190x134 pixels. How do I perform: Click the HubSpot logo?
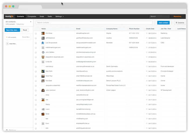click(x=9, y=16)
